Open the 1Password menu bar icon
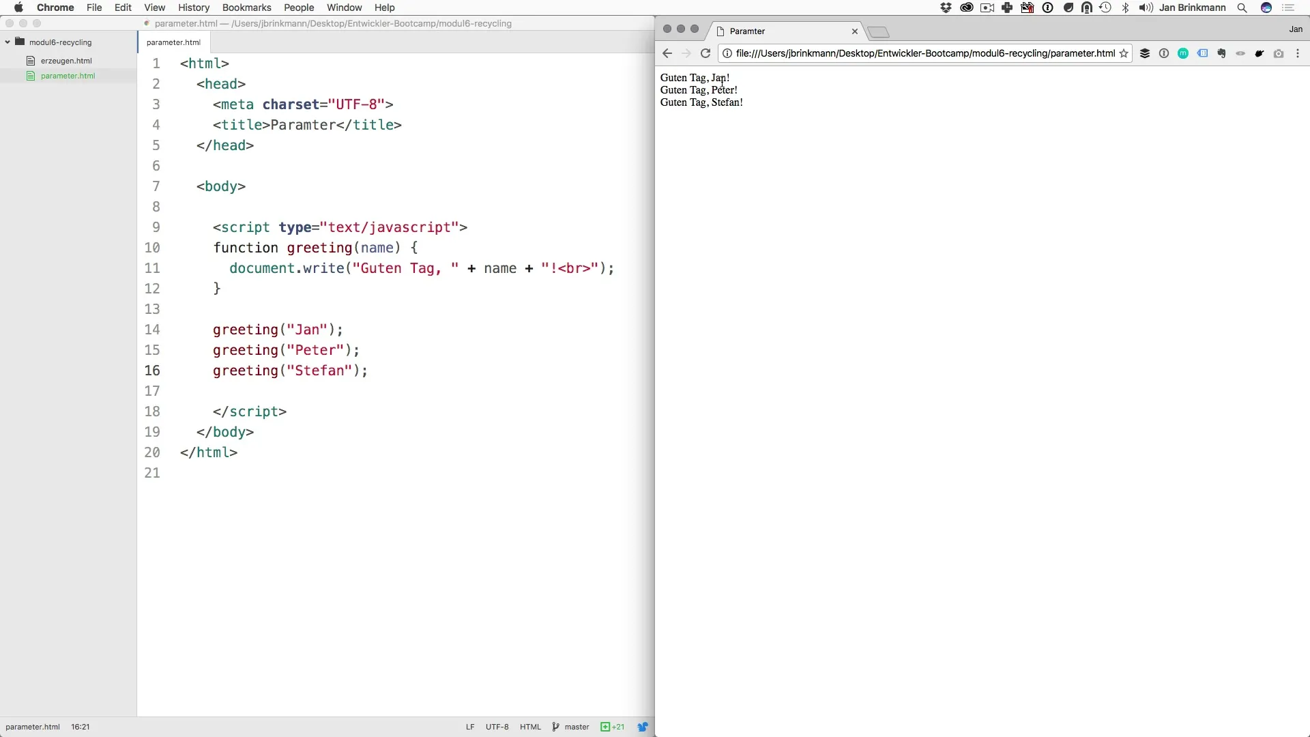The image size is (1310, 737). (x=1048, y=8)
